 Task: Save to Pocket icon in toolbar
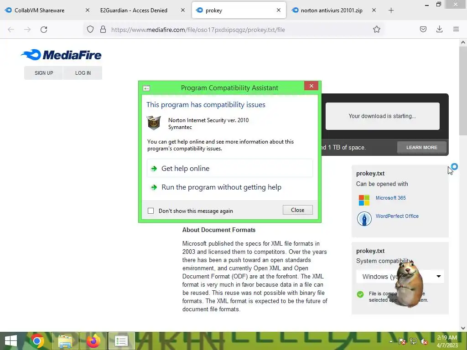423,29
